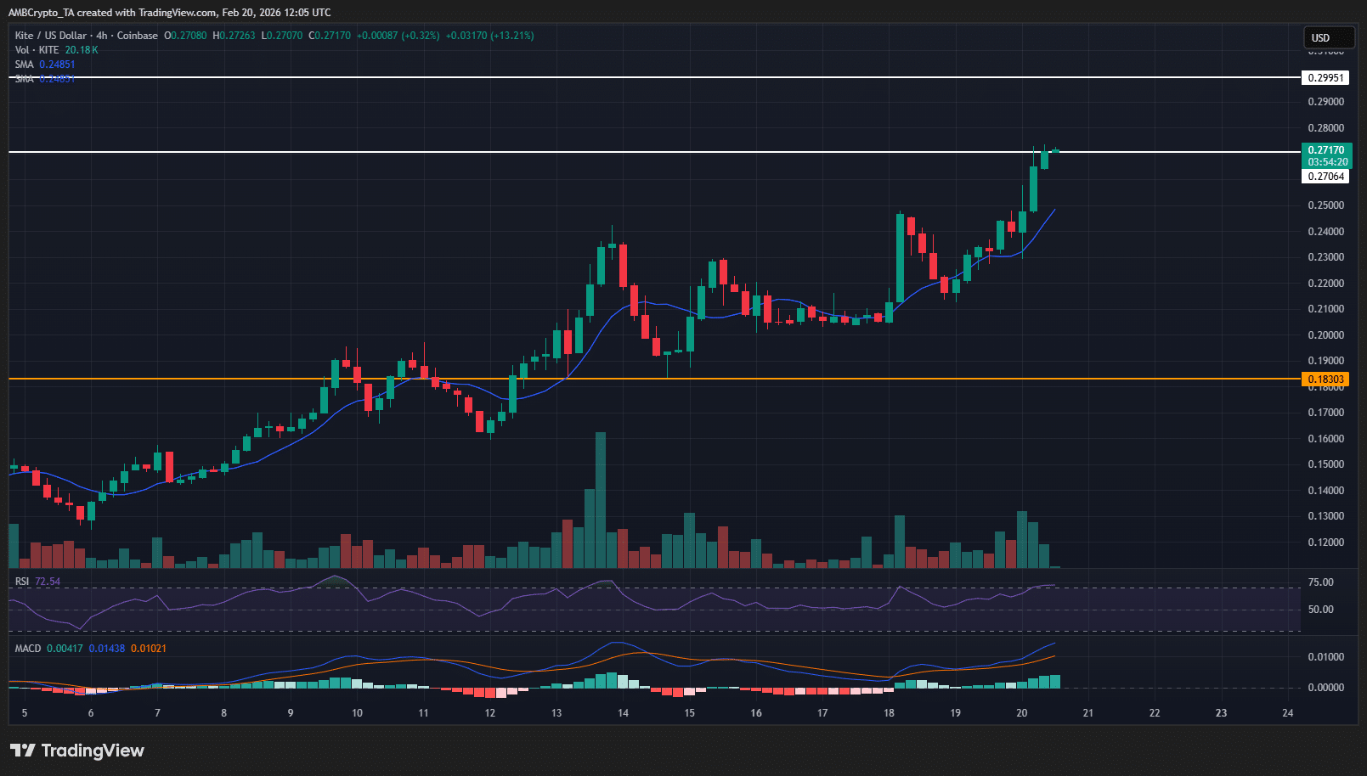This screenshot has width=1367, height=776.
Task: Click the 03:54:20 countdown timer
Action: click(x=1327, y=160)
